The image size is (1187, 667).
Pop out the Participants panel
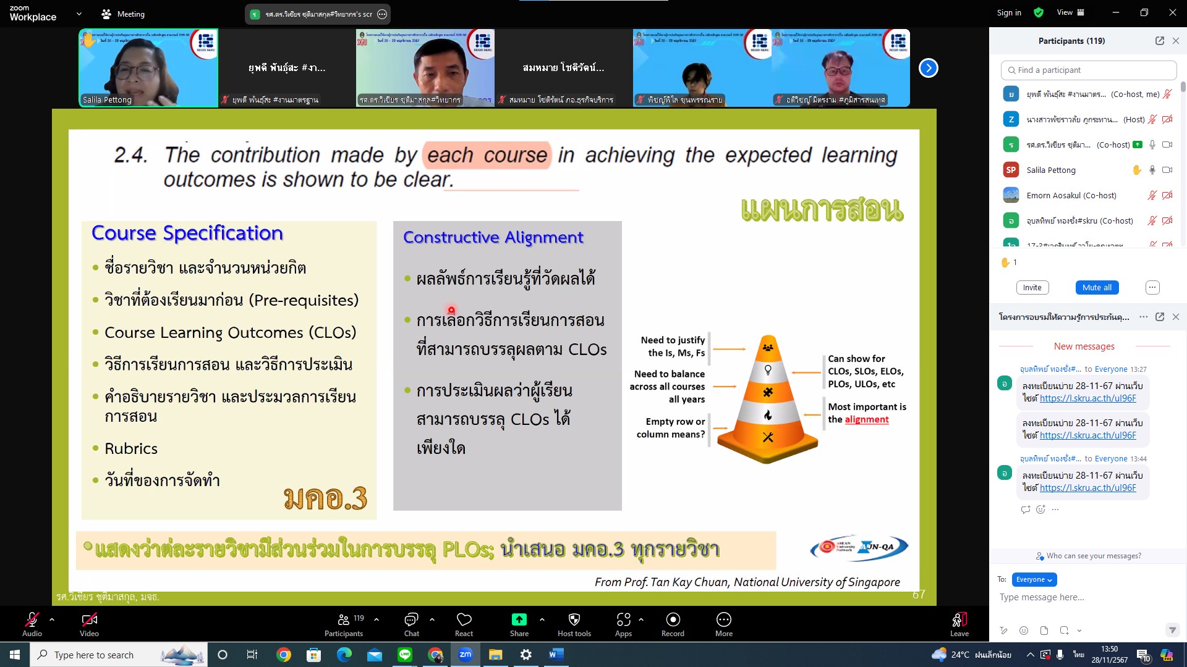click(1160, 41)
